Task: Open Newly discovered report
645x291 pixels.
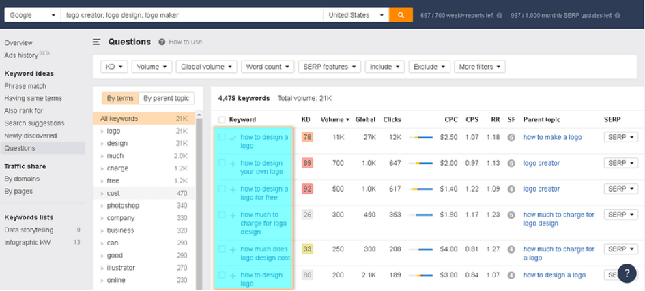Action: (31, 136)
